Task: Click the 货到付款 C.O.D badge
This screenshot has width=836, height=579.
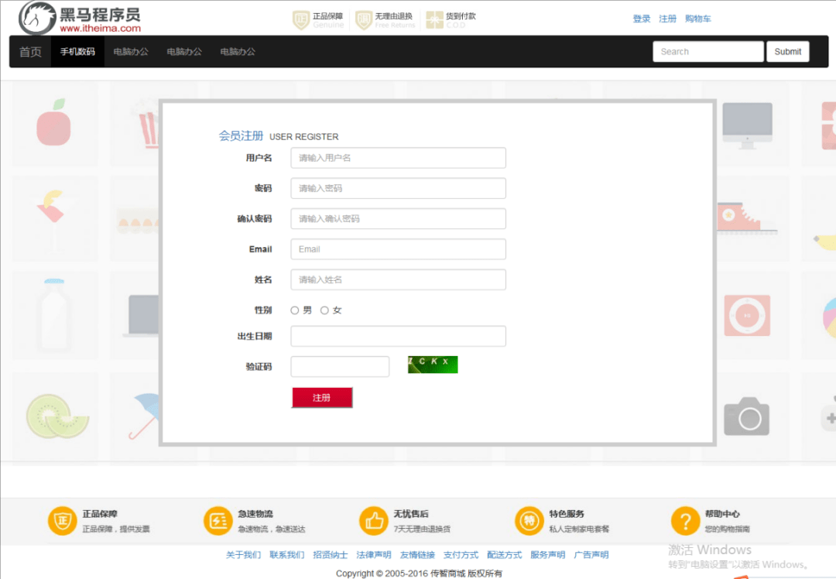Action: click(451, 19)
